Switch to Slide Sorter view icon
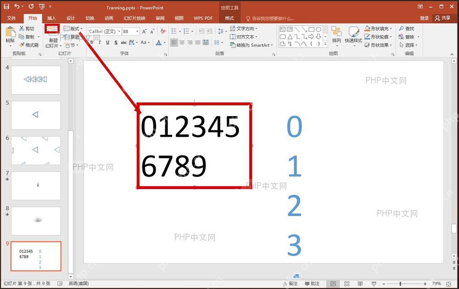Image resolution: width=459 pixels, height=289 pixels. [347, 284]
